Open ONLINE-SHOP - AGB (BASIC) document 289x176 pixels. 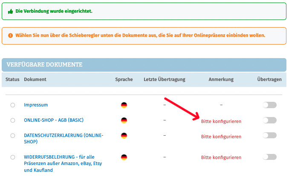point(55,120)
